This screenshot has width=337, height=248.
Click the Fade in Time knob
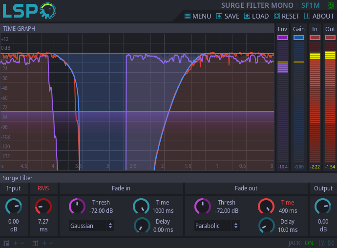(x=141, y=207)
